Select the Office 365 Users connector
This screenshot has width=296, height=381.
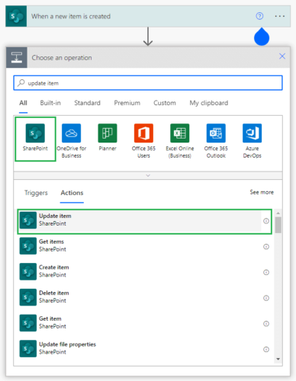143,133
